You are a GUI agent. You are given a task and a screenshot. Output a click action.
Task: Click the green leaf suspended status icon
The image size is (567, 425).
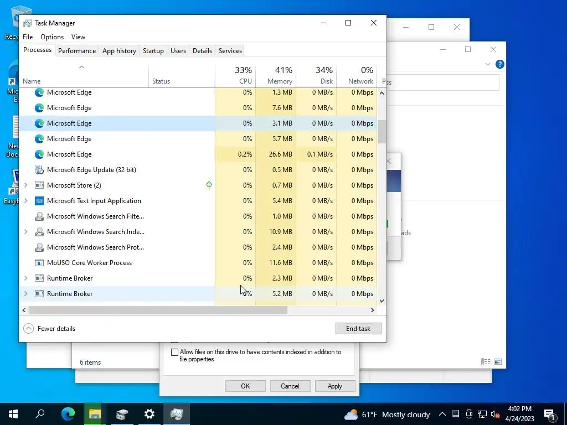pos(209,185)
